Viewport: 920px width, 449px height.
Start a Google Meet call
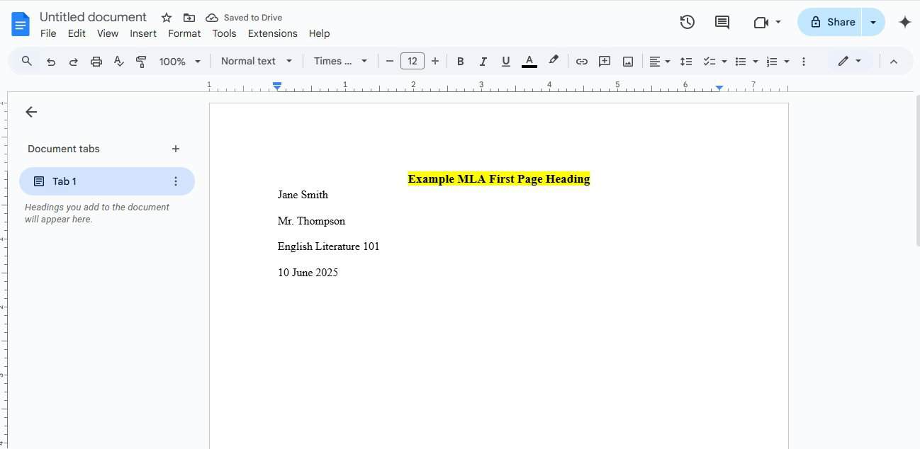[x=762, y=22]
